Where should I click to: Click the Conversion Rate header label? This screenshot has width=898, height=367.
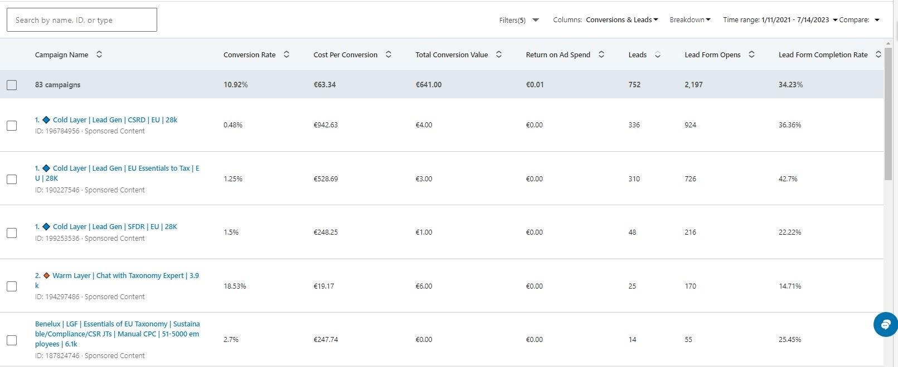pos(249,54)
